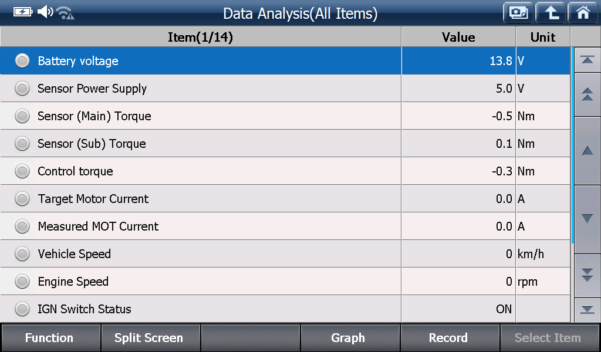
Task: Click the speaker volume icon
Action: [45, 12]
